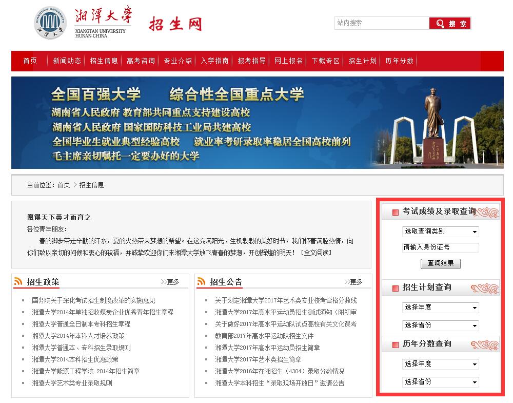513x403 pixels.
Task: Open 湘潭大学2016年在湘招生（4304）录取分数情况
Action: click(280, 371)
